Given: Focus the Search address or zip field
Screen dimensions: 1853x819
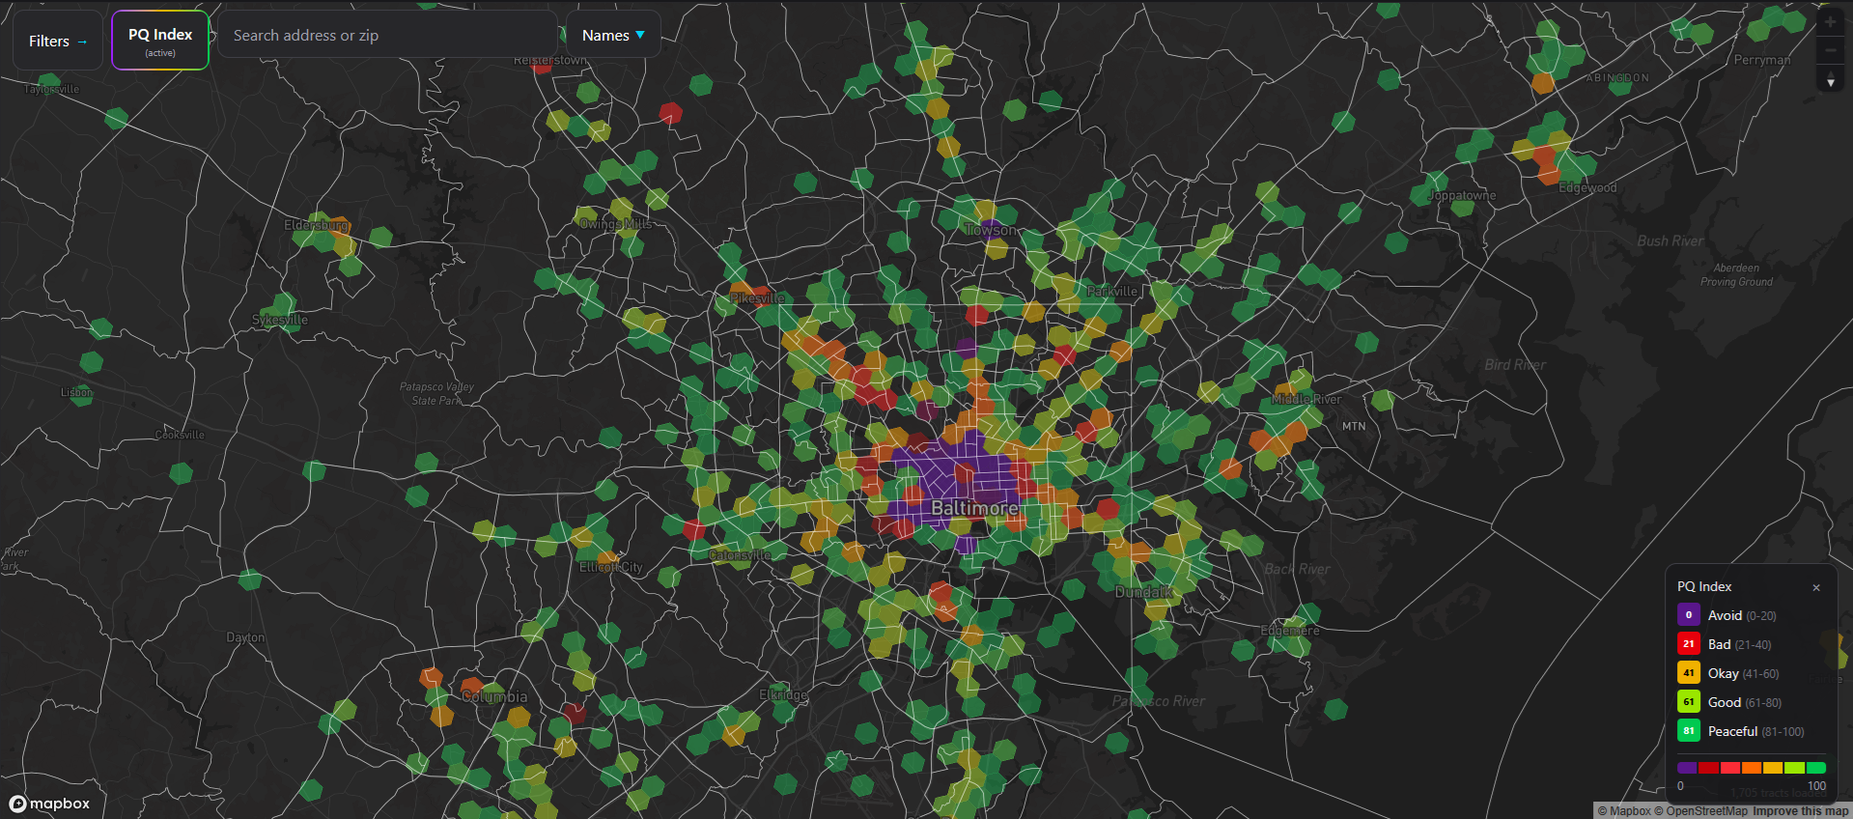Looking at the screenshot, I should point(387,36).
